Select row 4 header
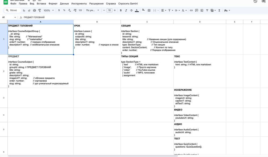 click(4, 115)
